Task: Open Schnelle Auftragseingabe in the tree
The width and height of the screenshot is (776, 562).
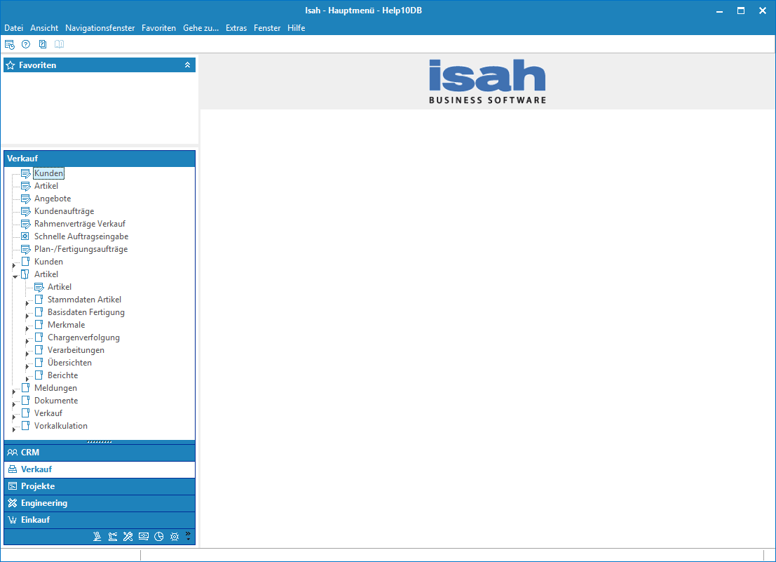Action: point(81,236)
